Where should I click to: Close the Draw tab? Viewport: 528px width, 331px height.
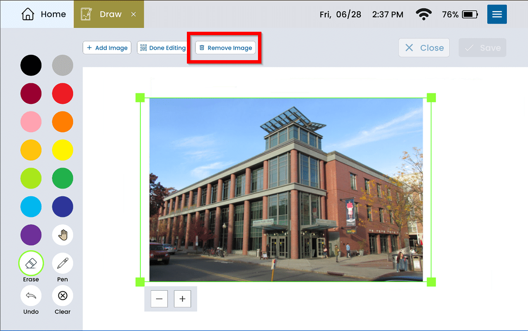[134, 14]
